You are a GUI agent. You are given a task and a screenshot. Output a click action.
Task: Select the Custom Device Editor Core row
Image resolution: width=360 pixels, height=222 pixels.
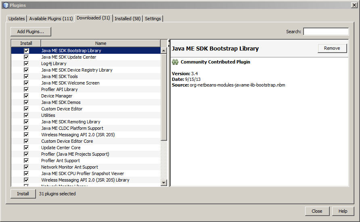tap(86, 141)
